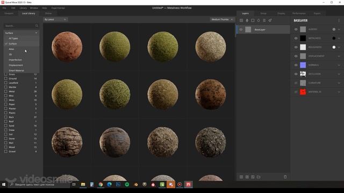Open Windows Start menu
The image size is (344, 193).
[4, 184]
